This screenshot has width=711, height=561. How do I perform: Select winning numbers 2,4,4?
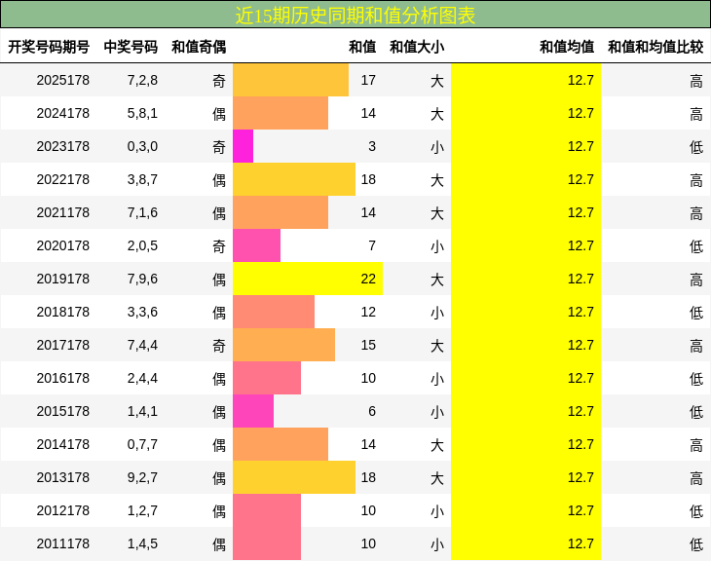tap(142, 378)
